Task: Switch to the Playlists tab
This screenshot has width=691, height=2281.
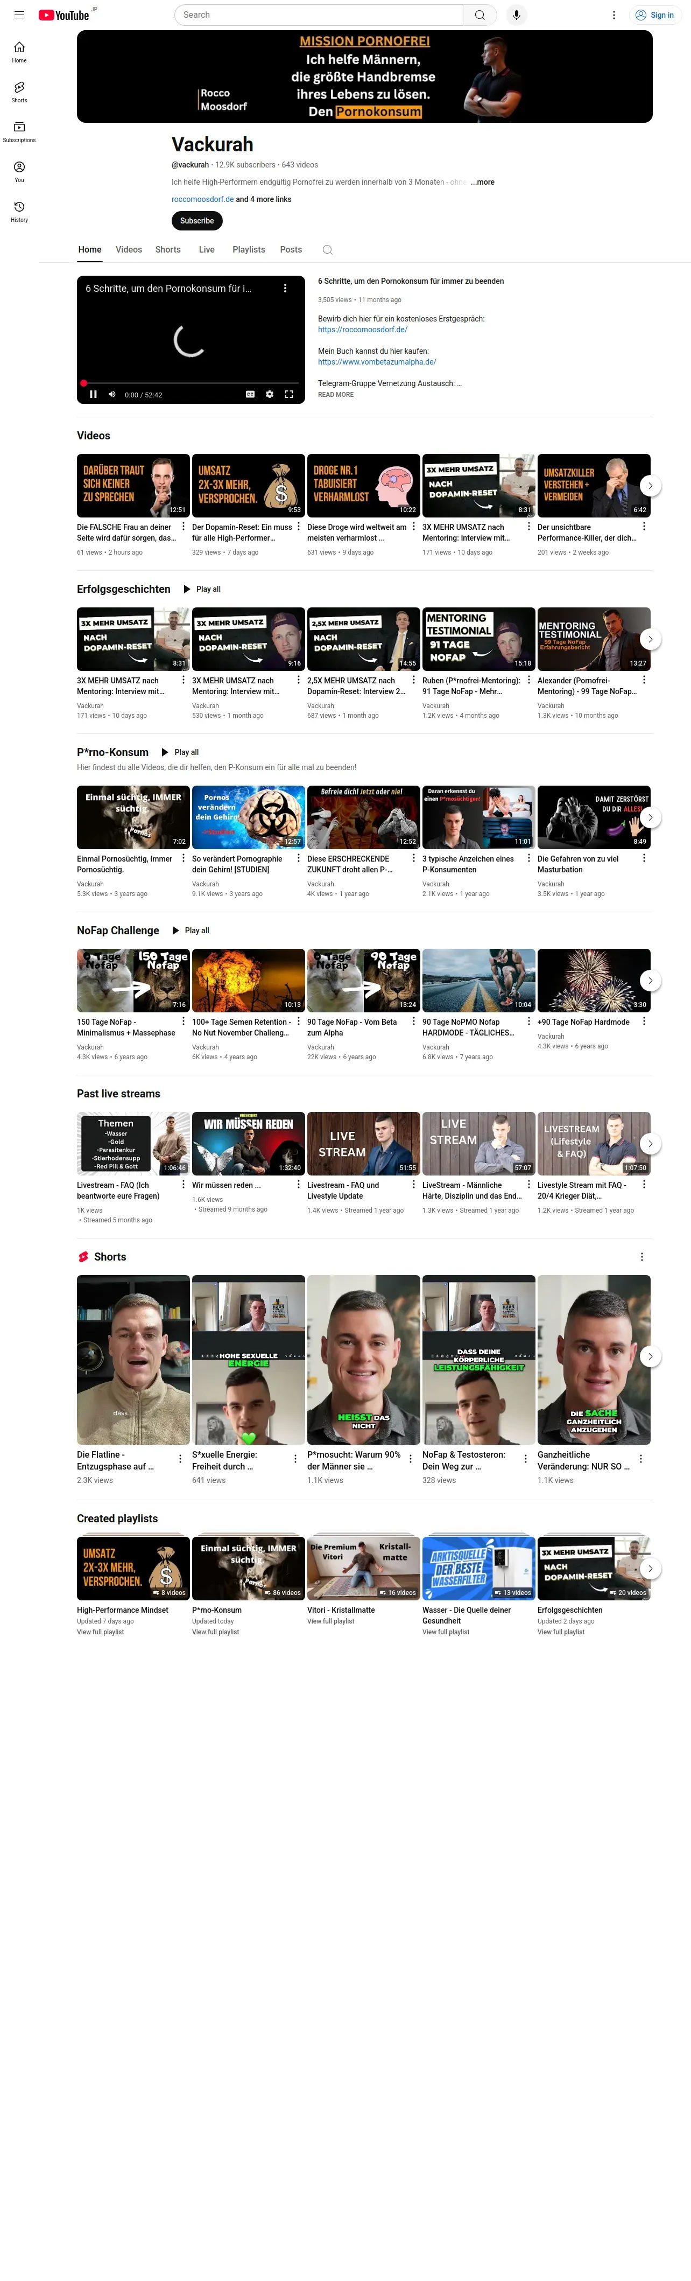Action: [x=249, y=250]
